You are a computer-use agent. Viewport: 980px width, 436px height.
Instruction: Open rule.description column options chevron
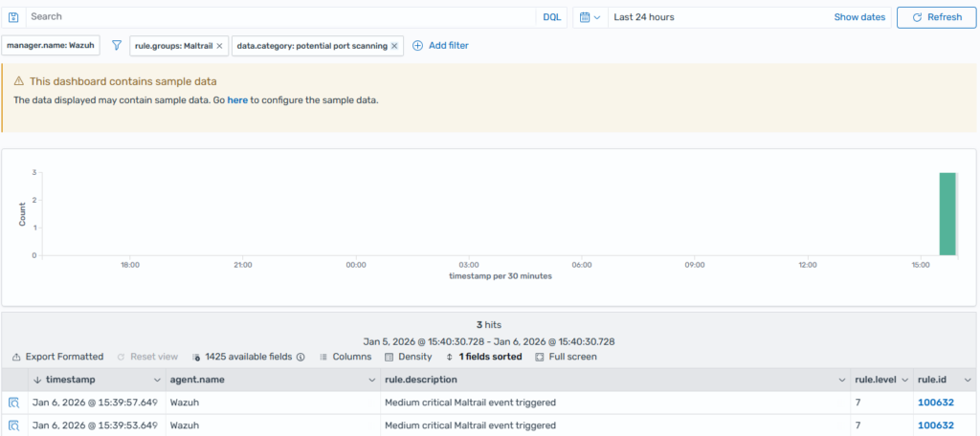pos(841,380)
